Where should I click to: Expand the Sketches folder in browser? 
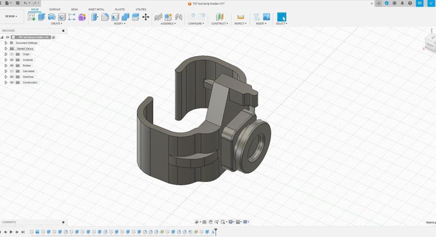[x=6, y=77]
